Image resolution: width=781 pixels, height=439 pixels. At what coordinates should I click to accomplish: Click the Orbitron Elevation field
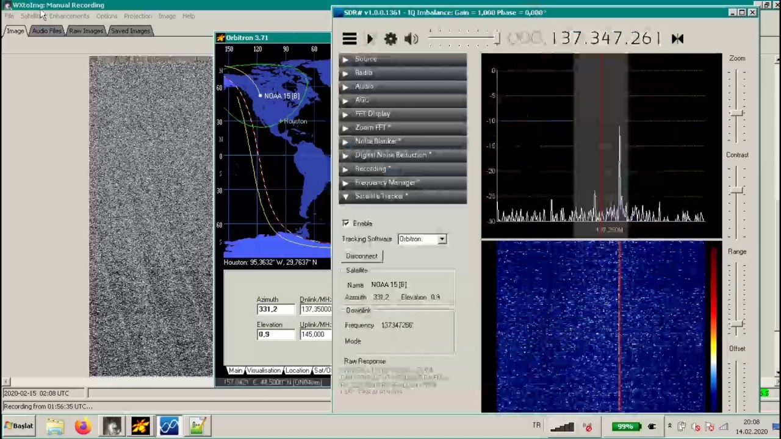click(276, 334)
